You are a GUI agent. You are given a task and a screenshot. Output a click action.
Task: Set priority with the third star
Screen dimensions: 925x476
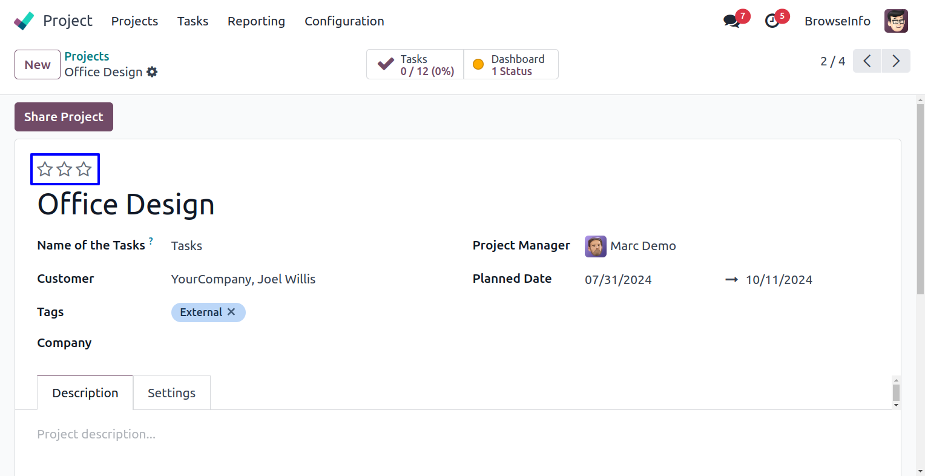coord(84,170)
